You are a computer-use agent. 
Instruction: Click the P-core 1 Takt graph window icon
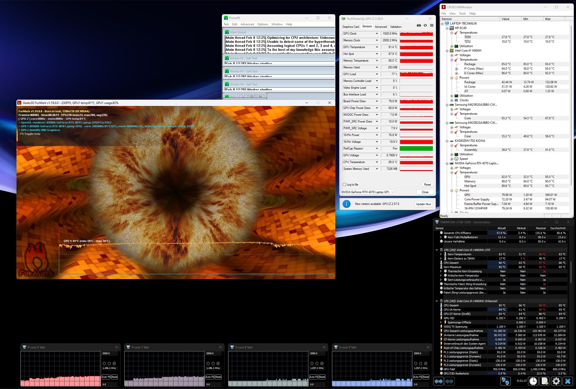coord(128,347)
